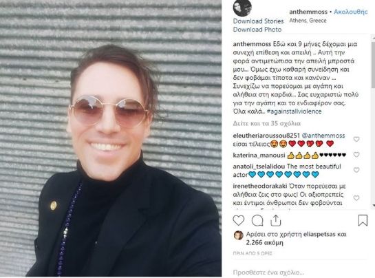
Task: Open the Athens, Greece location
Action: pyautogui.click(x=308, y=21)
